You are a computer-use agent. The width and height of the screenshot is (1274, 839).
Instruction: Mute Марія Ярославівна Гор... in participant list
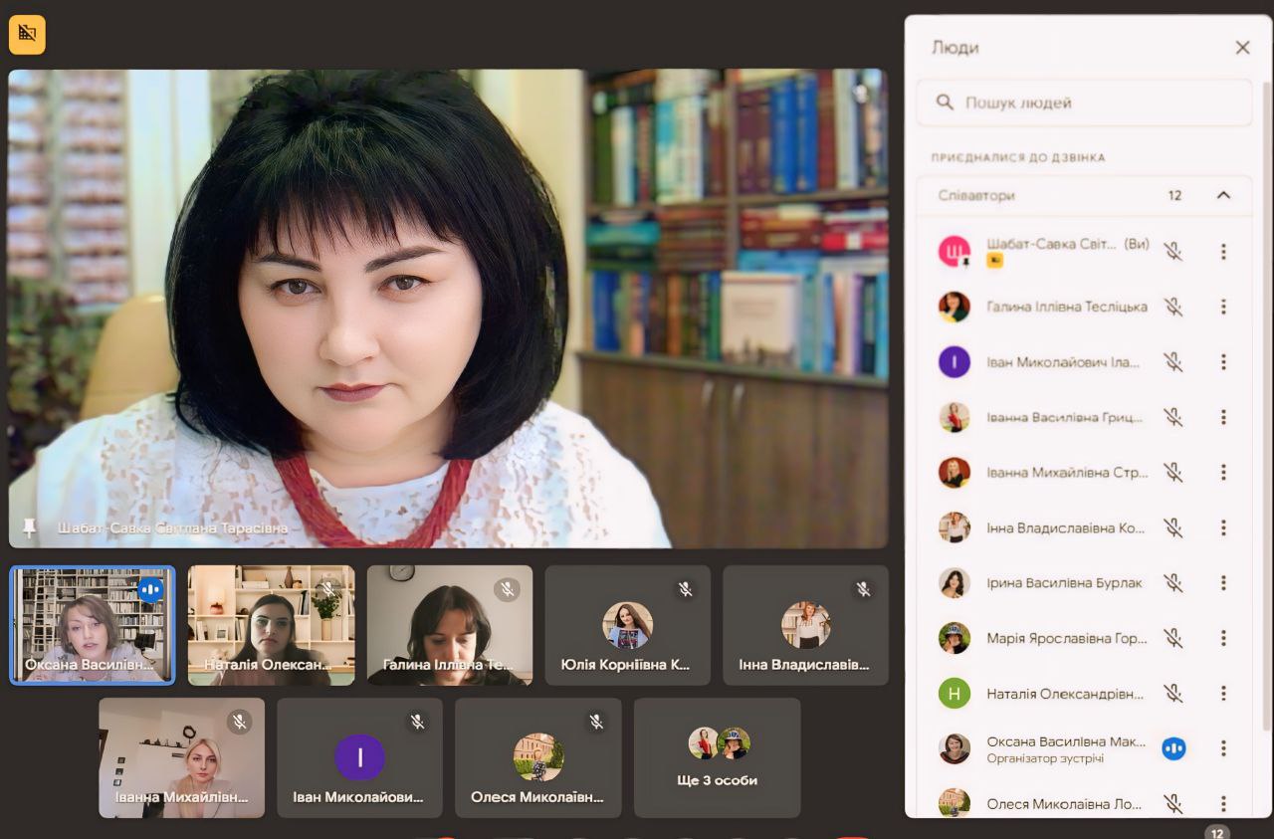[x=1173, y=638]
